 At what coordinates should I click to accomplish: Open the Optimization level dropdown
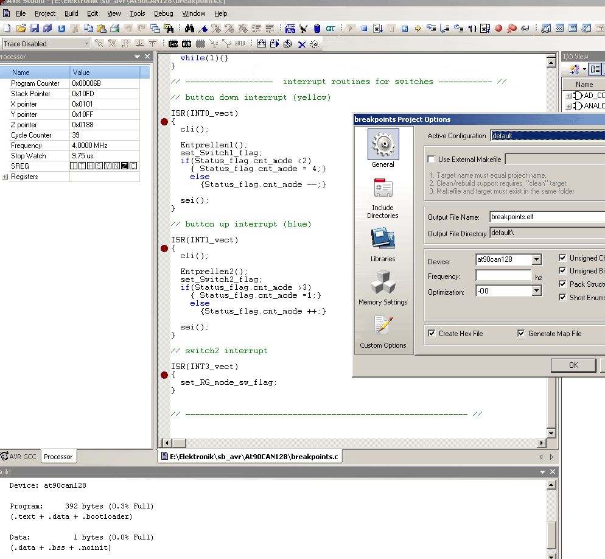536,292
